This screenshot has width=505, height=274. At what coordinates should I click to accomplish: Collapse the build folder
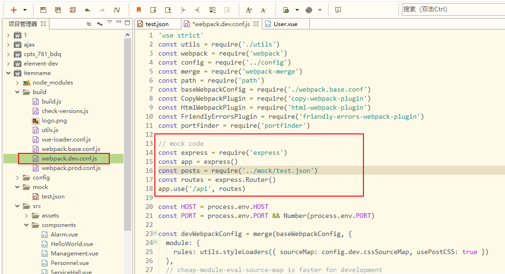click(18, 92)
